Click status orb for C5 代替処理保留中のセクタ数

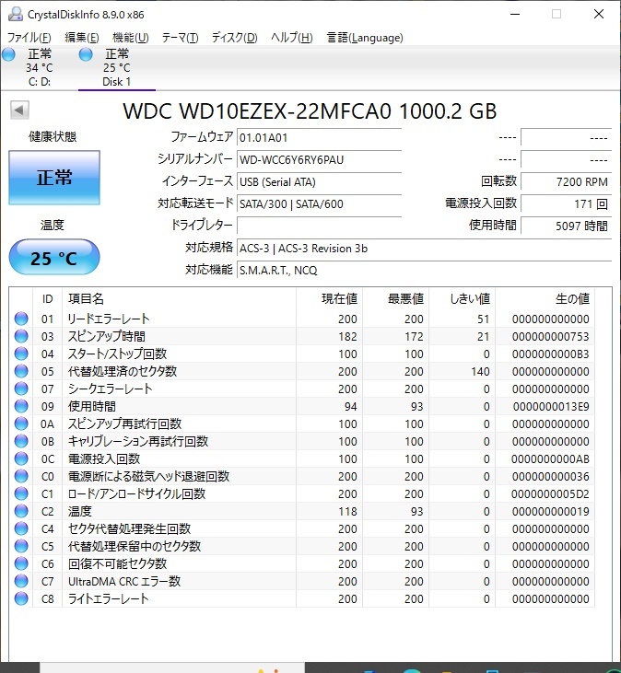click(x=21, y=546)
